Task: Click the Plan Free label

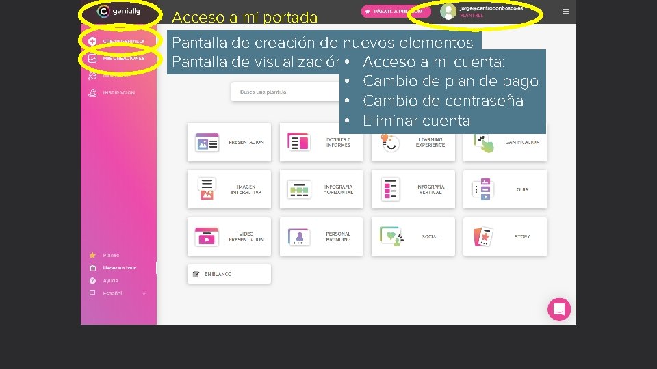Action: coord(472,16)
